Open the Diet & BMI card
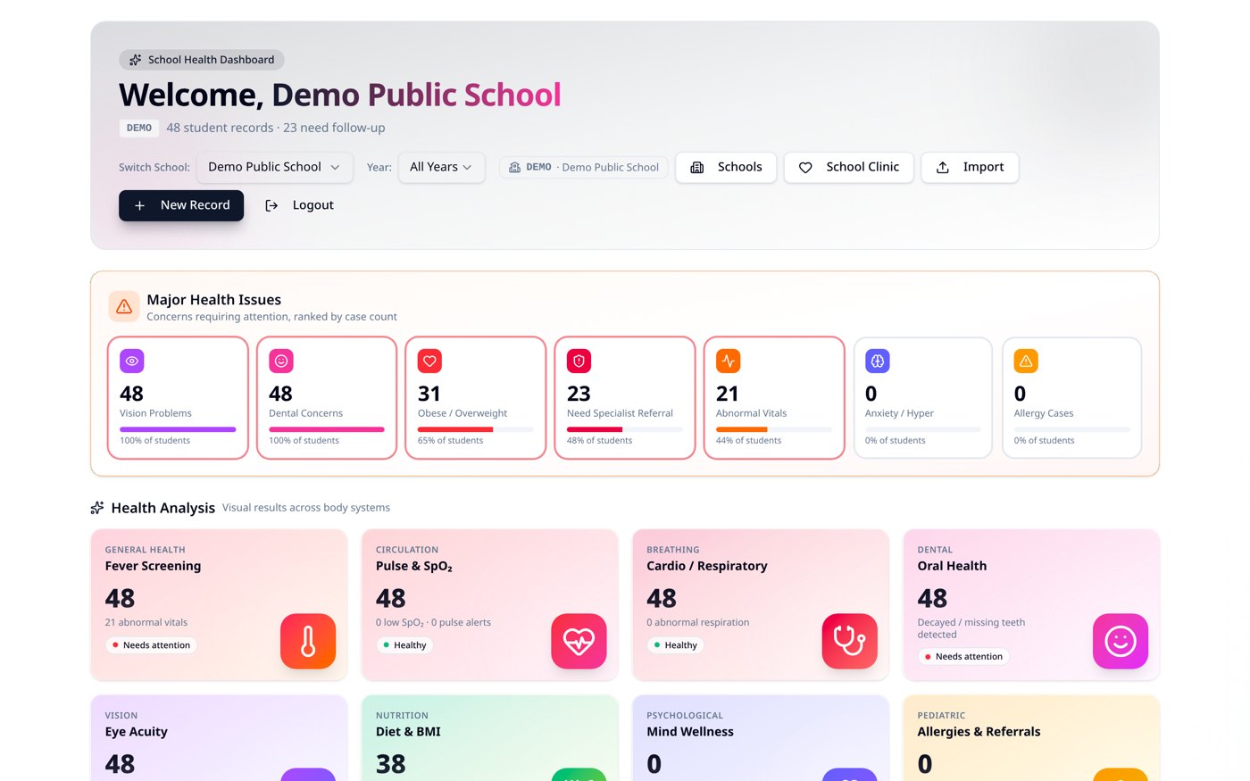The height and width of the screenshot is (781, 1250). tap(489, 738)
